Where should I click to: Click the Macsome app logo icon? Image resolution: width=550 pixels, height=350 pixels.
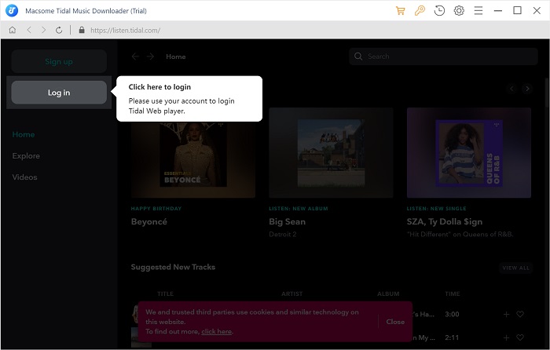pos(12,10)
